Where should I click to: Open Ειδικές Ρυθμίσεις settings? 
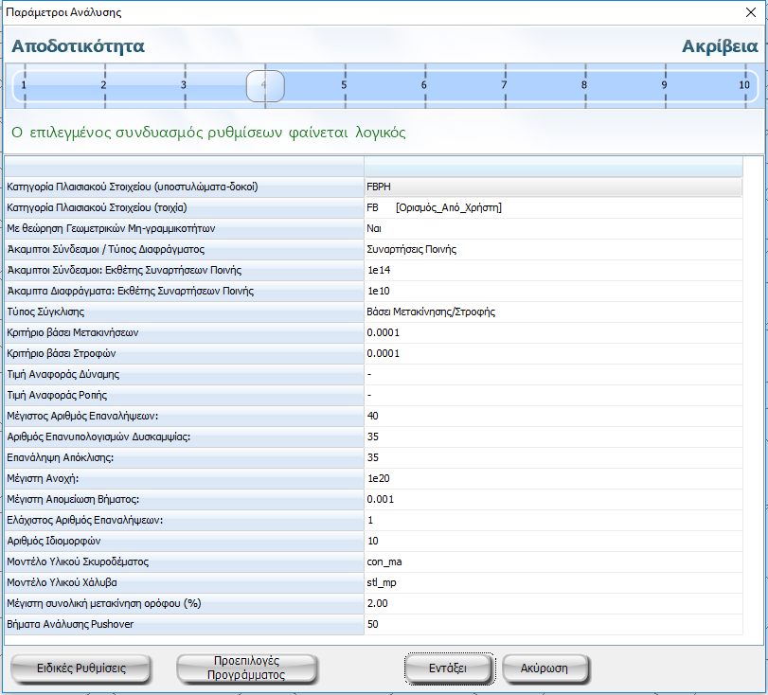(x=80, y=668)
